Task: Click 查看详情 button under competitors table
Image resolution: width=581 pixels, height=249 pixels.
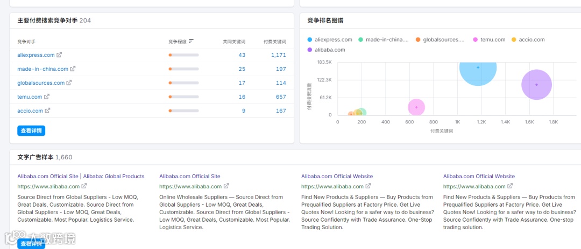Action: click(31, 130)
